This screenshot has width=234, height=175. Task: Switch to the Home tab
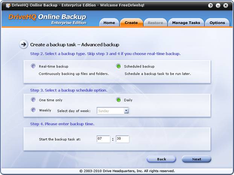click(x=109, y=23)
